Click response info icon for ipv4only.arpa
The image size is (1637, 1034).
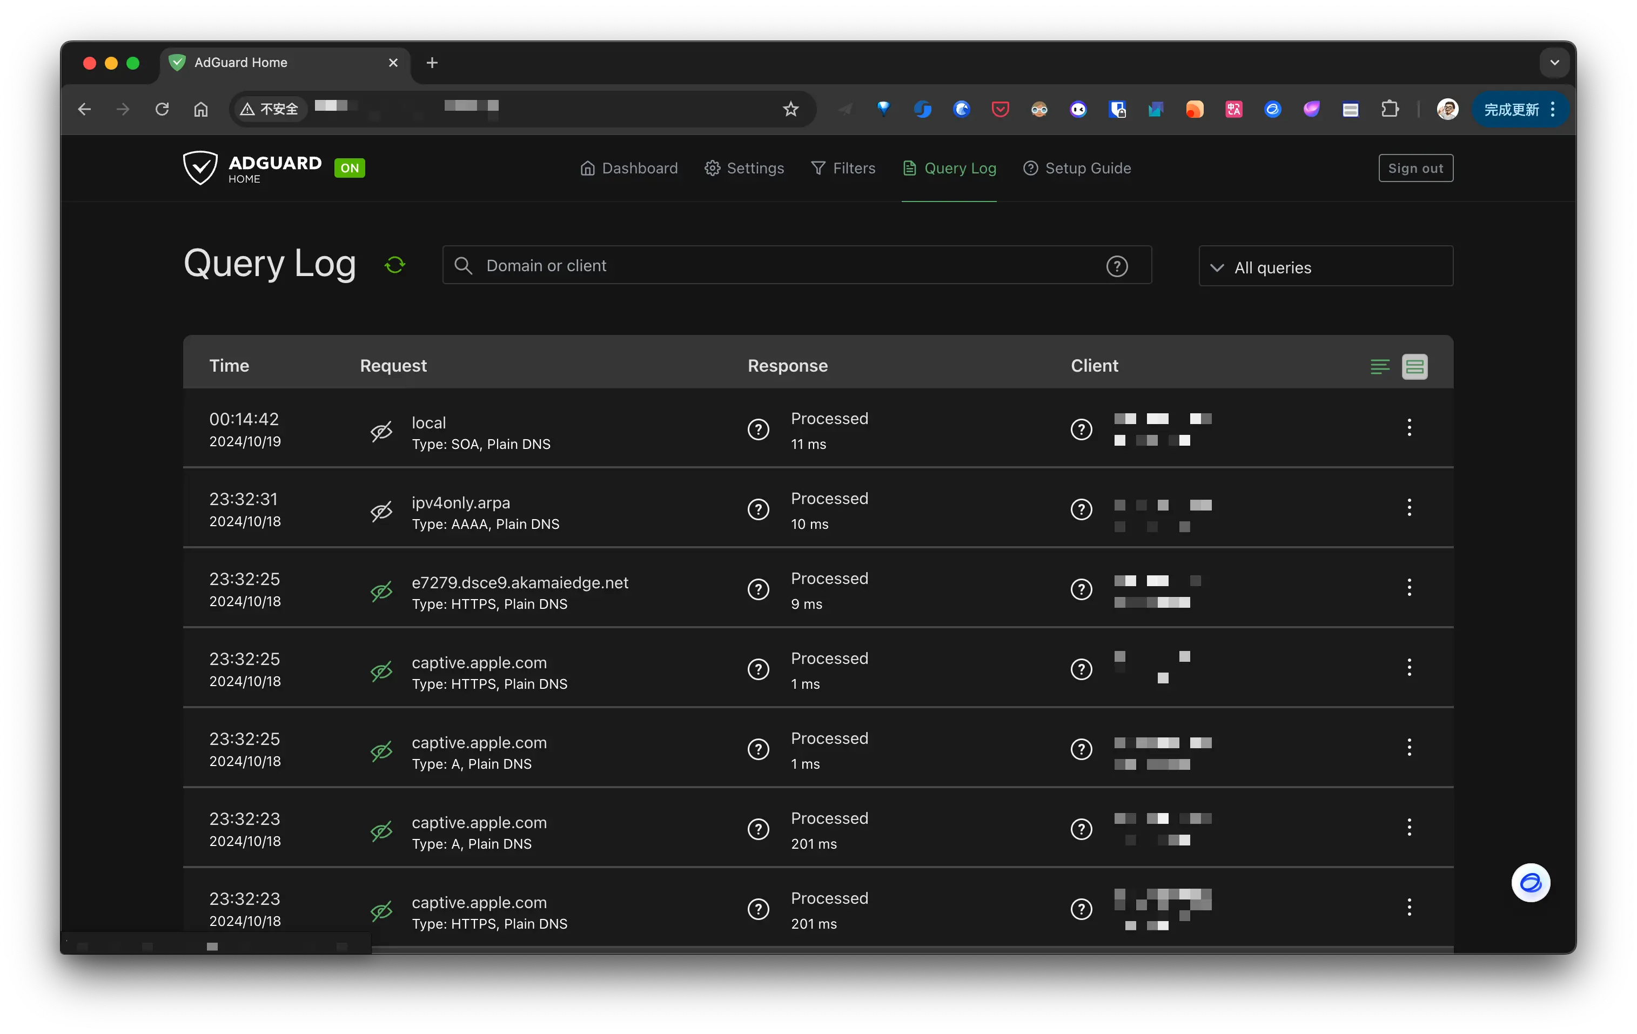pyautogui.click(x=758, y=509)
